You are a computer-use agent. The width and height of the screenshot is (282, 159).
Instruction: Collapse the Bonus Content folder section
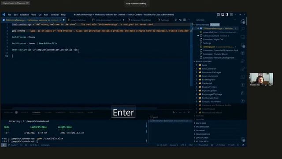pyautogui.click(x=204, y=61)
